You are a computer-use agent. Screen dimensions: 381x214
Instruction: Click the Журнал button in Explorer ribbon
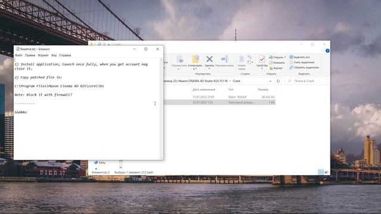pos(276,68)
